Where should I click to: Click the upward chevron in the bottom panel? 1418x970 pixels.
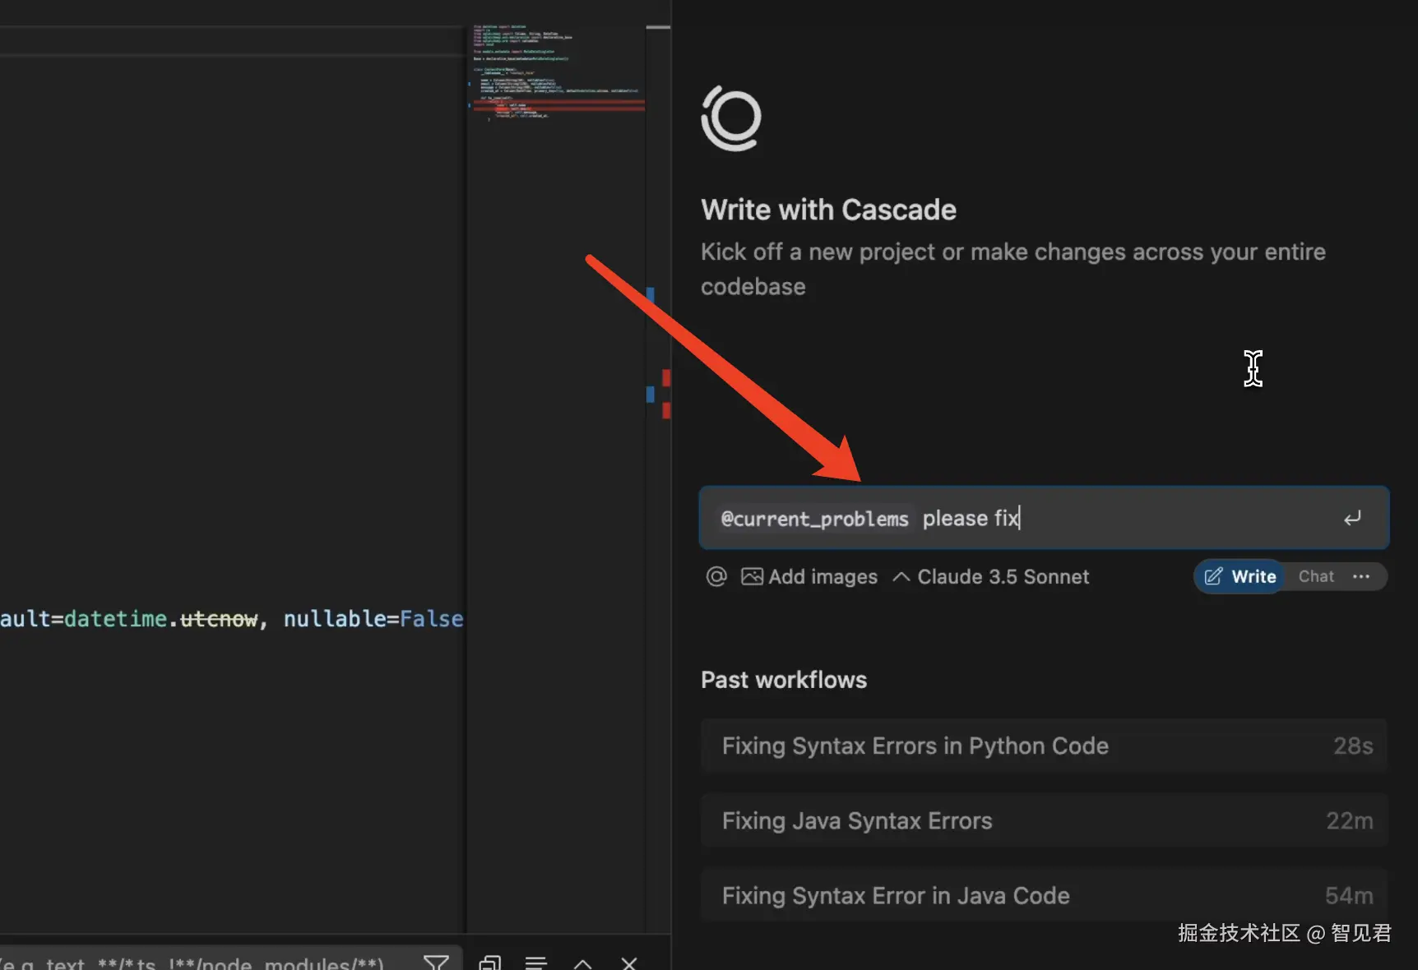click(x=582, y=963)
